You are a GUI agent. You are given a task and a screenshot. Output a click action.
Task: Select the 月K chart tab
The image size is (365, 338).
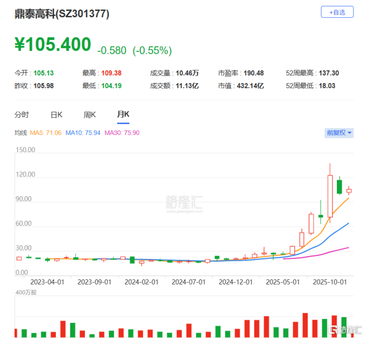[123, 114]
